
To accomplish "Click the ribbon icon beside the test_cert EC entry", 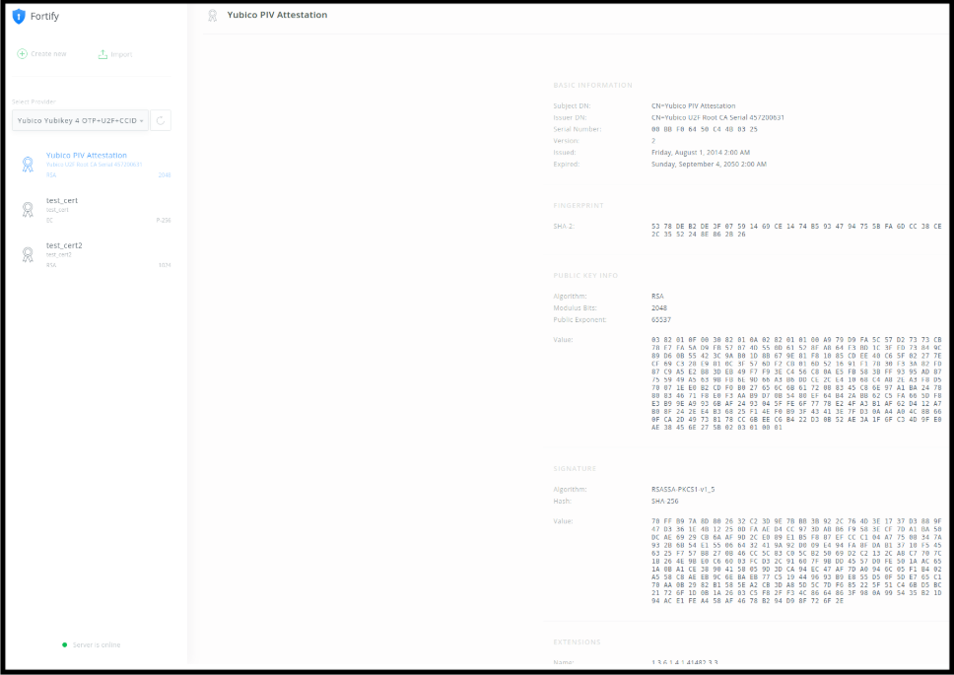I will click(x=28, y=209).
